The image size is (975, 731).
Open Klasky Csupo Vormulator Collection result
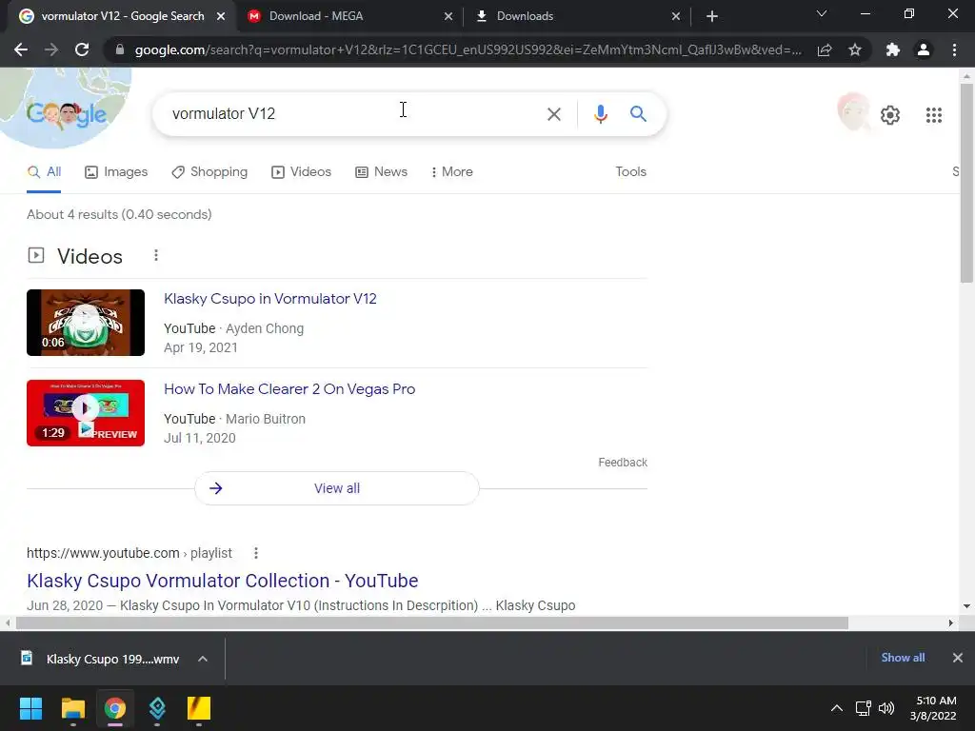click(223, 581)
